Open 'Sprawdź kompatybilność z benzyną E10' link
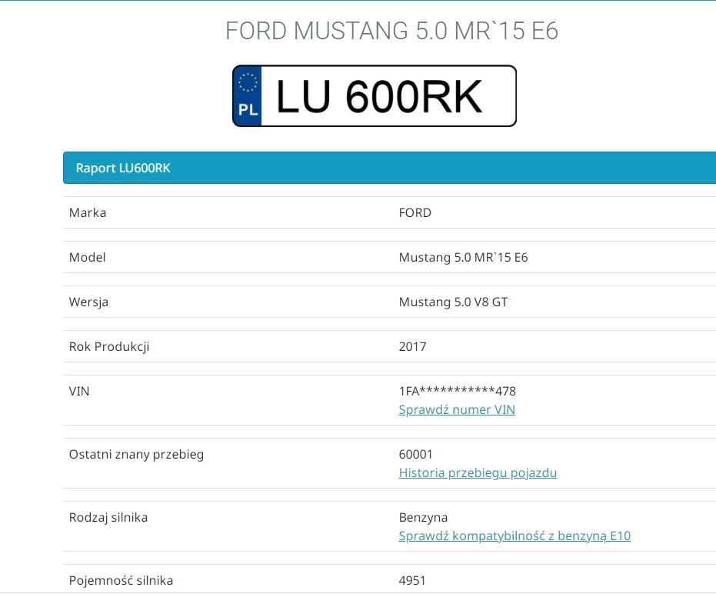 tap(515, 536)
